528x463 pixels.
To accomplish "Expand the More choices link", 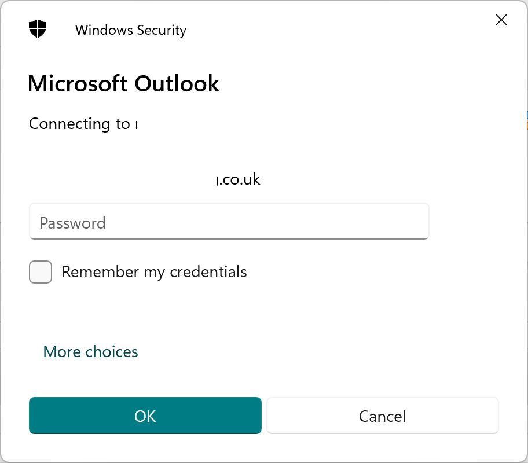I will [x=91, y=352].
